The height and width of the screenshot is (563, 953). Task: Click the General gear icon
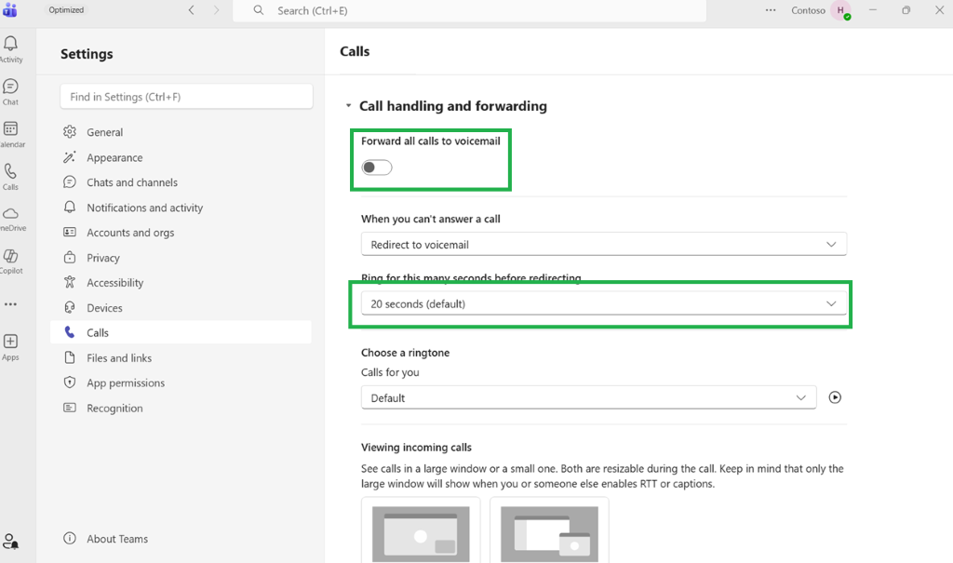(70, 132)
